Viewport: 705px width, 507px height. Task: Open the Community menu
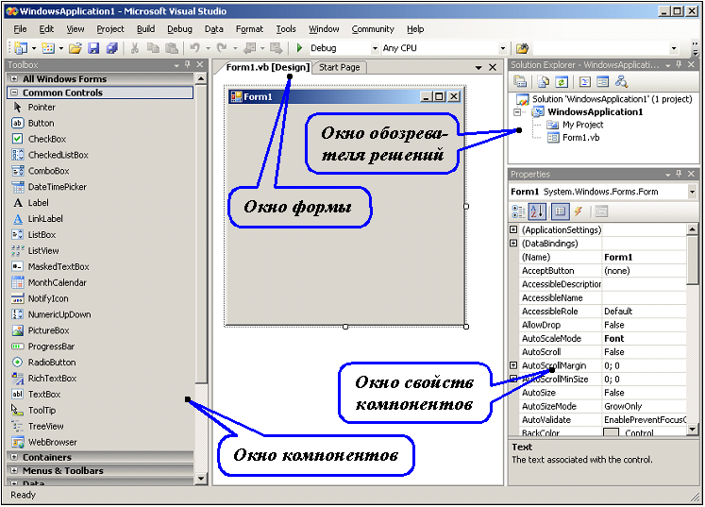pos(373,29)
